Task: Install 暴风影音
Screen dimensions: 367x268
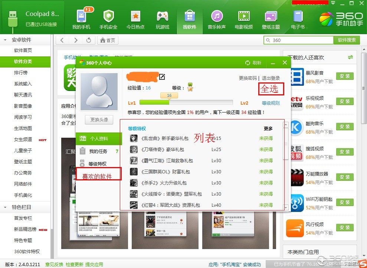Action: [345, 76]
